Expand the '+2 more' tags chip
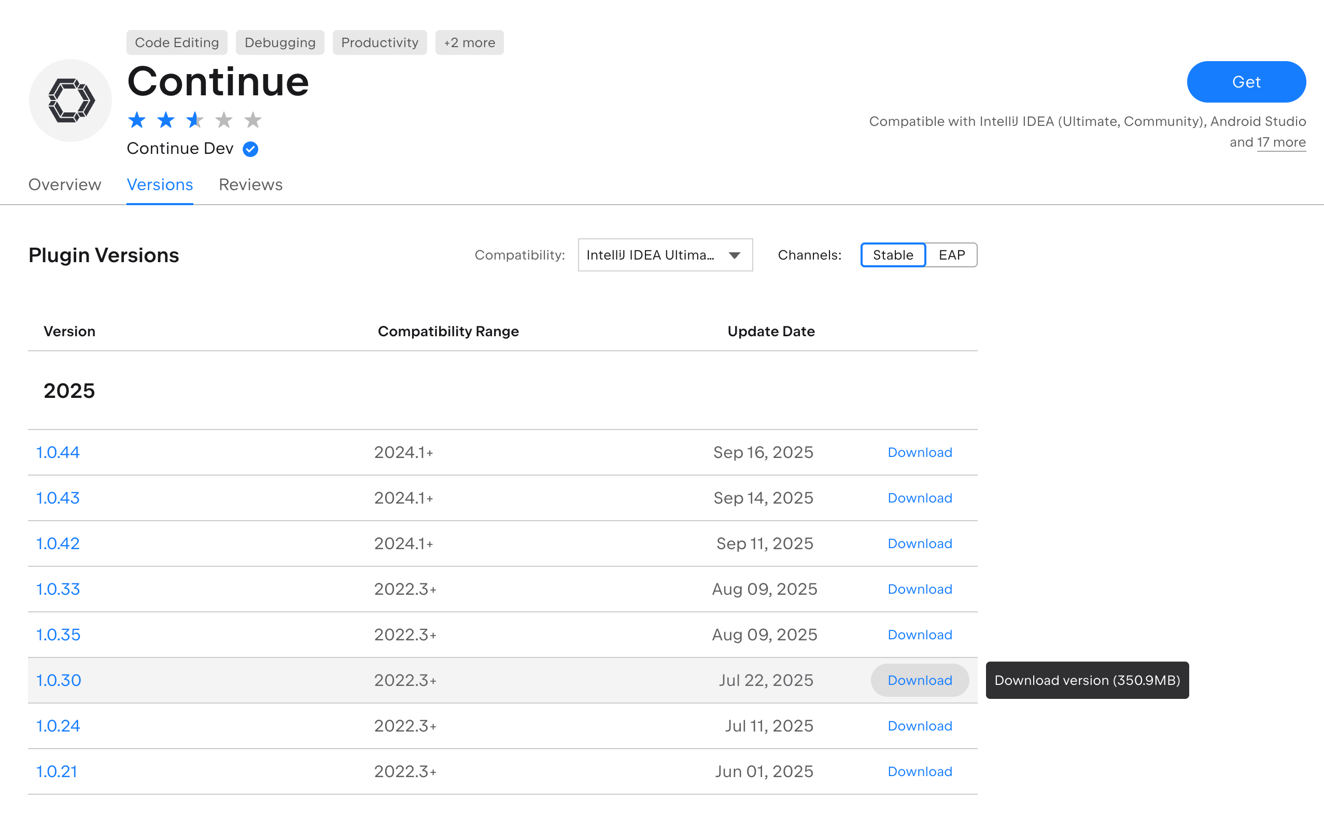 coord(469,42)
